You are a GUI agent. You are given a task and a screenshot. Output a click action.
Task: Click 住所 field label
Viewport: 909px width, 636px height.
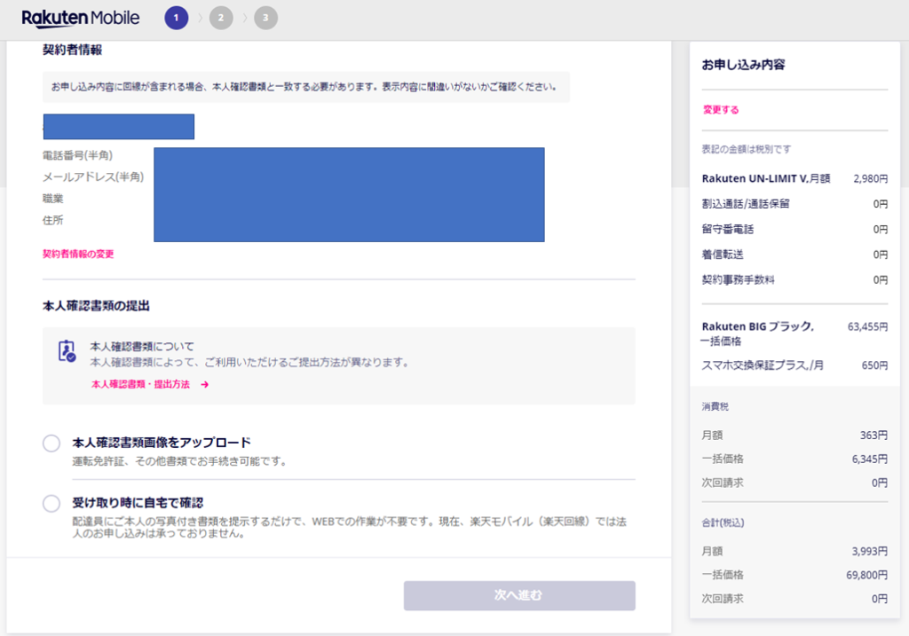coord(52,220)
